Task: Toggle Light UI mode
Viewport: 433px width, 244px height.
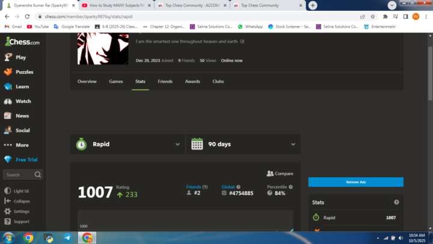Action: coord(17,191)
